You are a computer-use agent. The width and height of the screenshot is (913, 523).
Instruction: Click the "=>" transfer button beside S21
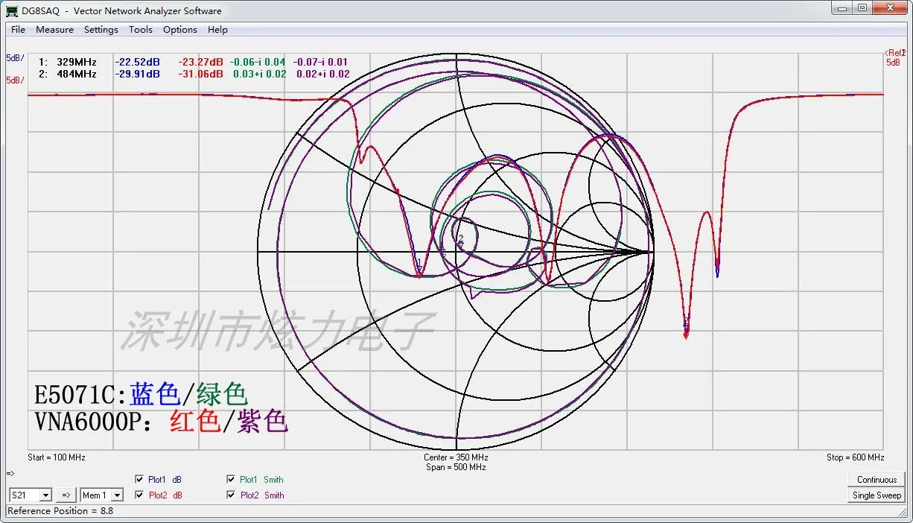click(66, 495)
